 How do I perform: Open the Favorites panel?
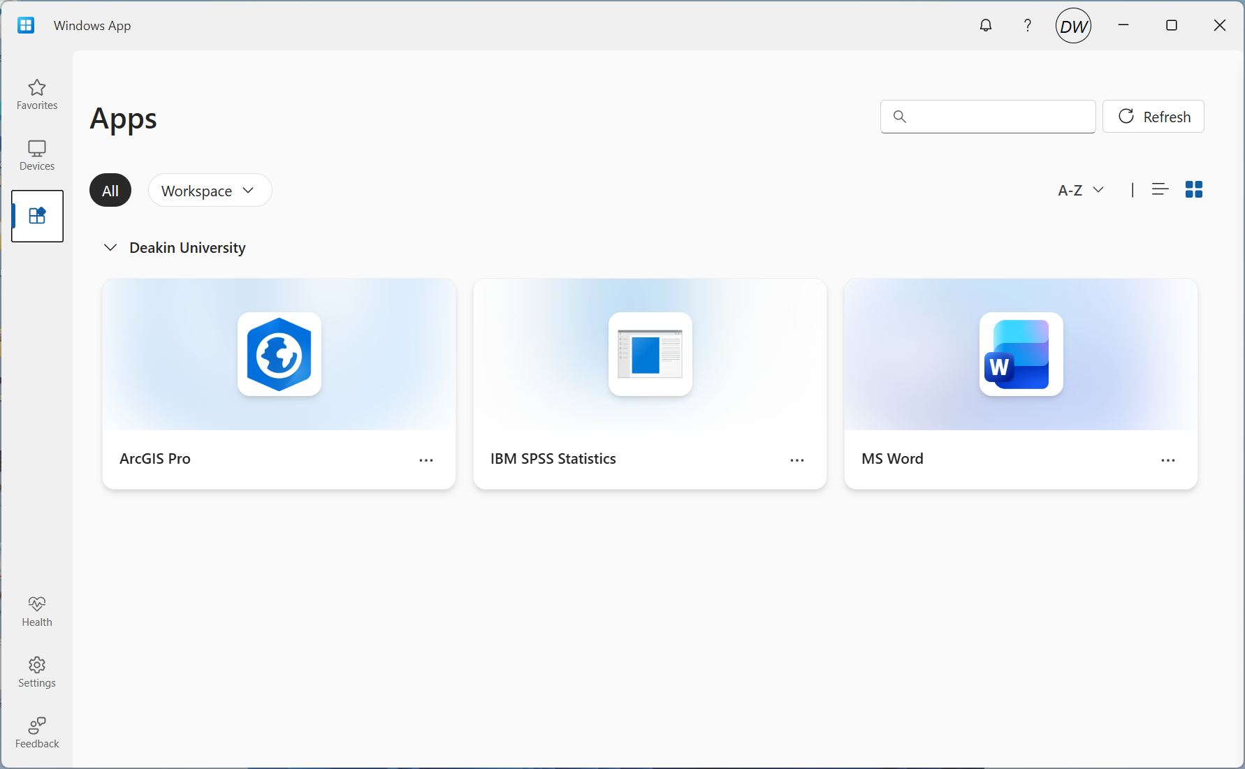[x=36, y=95]
